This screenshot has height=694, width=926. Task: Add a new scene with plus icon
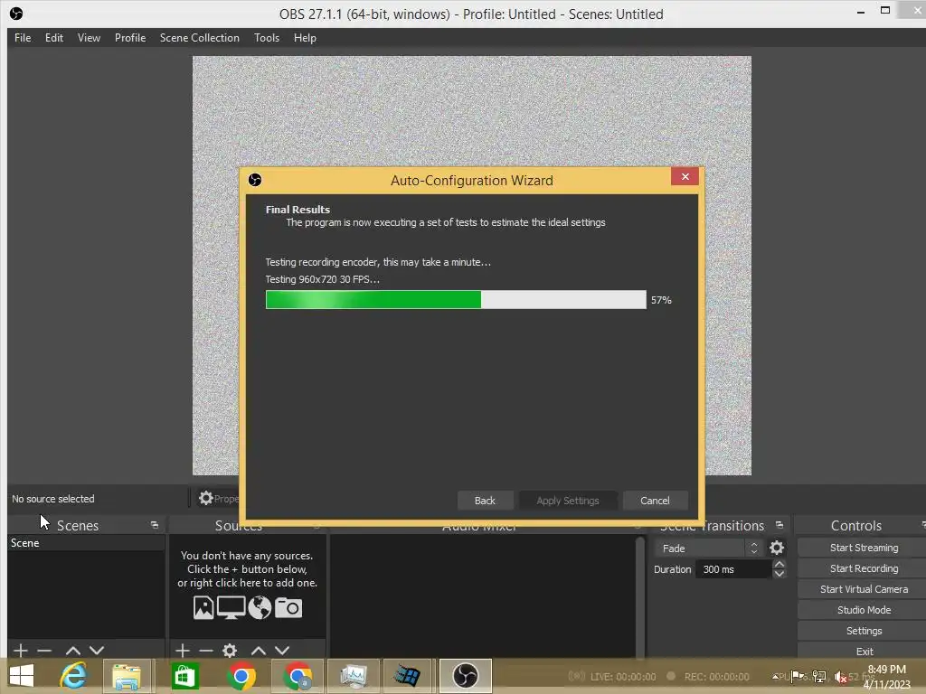(x=21, y=651)
